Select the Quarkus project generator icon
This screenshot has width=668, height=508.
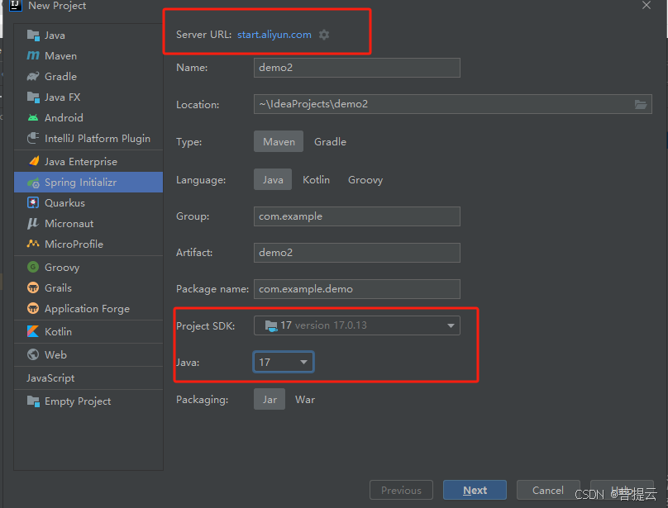(32, 202)
